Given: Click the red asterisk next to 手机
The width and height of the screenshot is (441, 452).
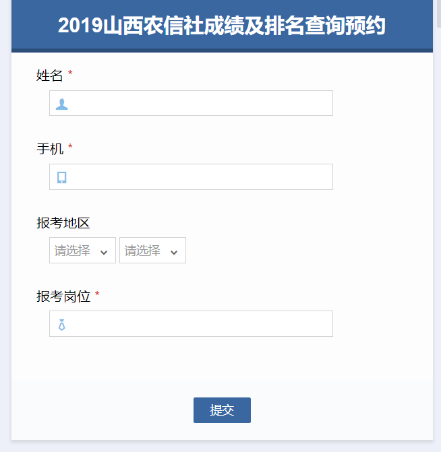Looking at the screenshot, I should point(70,148).
